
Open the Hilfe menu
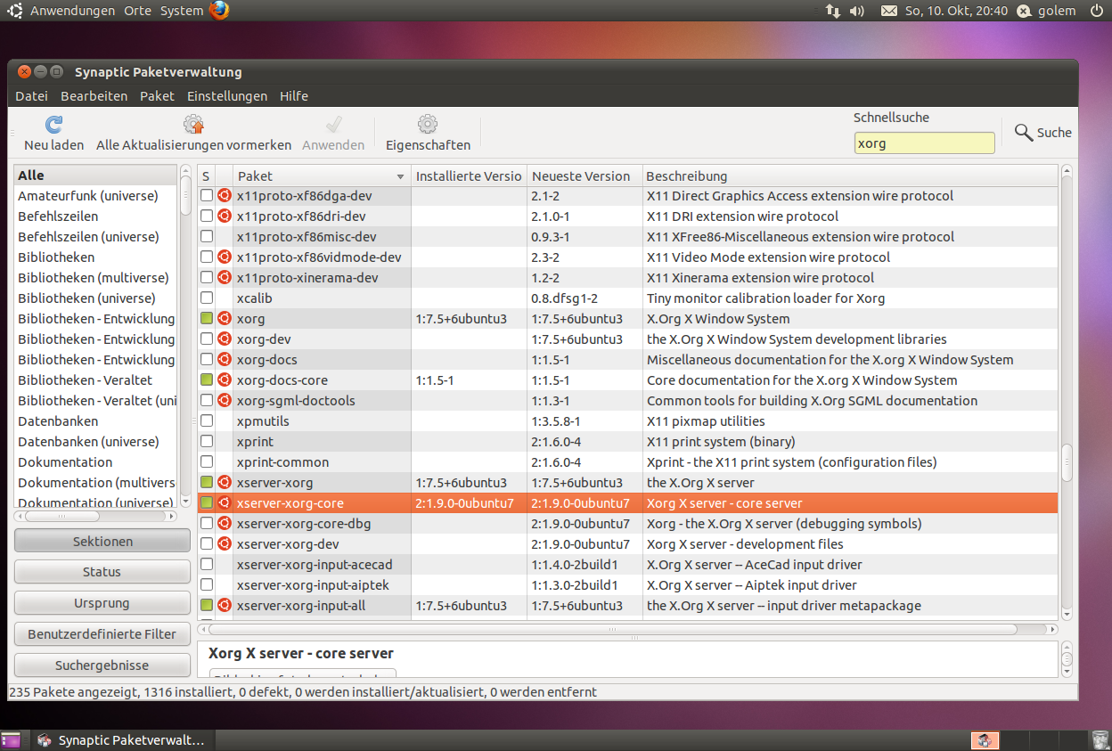(x=294, y=96)
